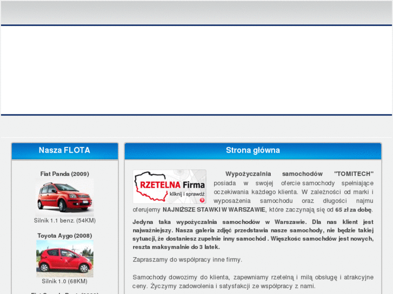This screenshot has width=393, height=294.
Task: Click the paragraph starting Samochody dowozimy do klienta
Action: point(253,282)
